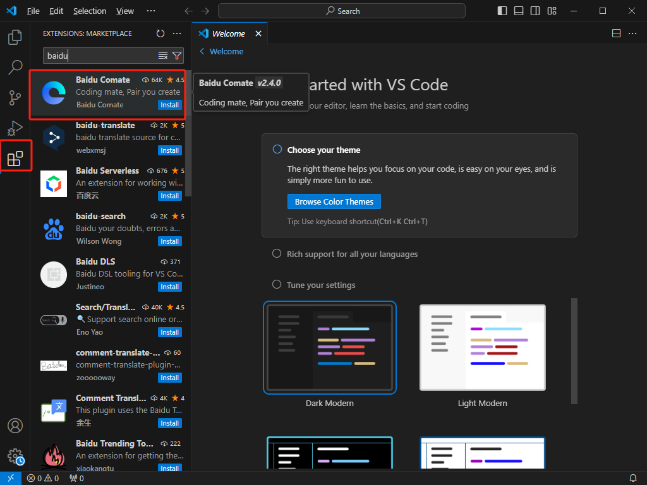Close the Welcome tab
This screenshot has width=647, height=485.
(258, 33)
